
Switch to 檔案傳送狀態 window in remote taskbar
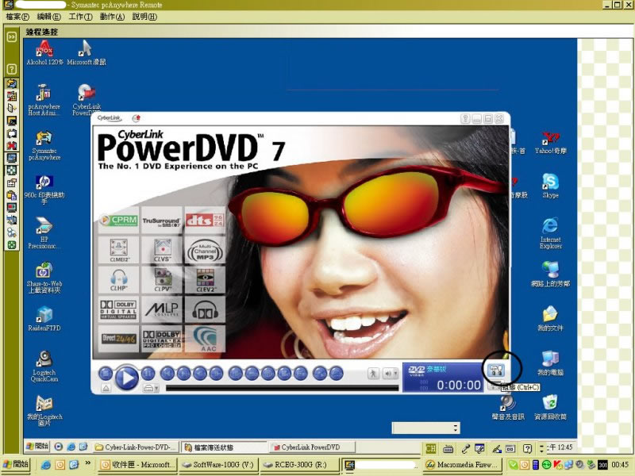coord(224,447)
